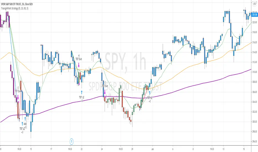The height and width of the screenshot is (152, 258).
Task: Click the 22 date label on time axis
Action: click(82, 149)
